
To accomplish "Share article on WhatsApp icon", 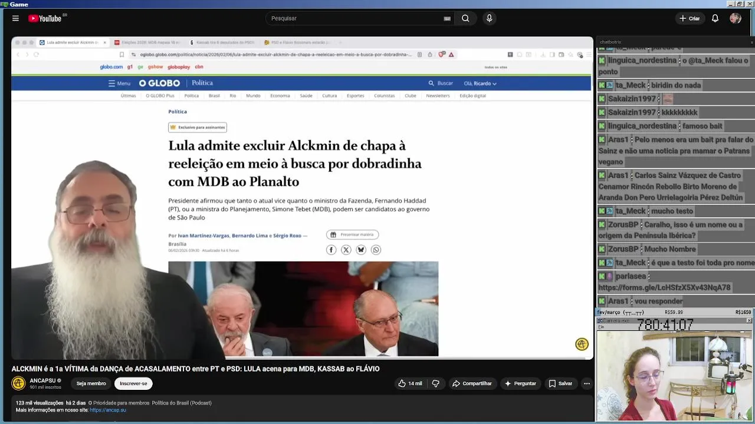I will coord(376,250).
